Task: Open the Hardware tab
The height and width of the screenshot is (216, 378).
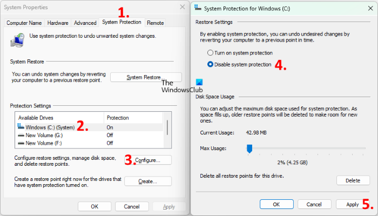Action: tap(58, 23)
